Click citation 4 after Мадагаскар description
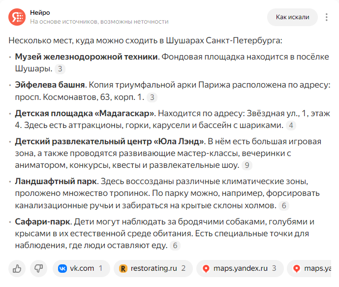 coord(291,126)
